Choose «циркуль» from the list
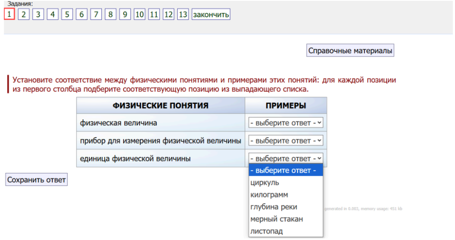Screen dimensions: 455x240 coord(265,183)
